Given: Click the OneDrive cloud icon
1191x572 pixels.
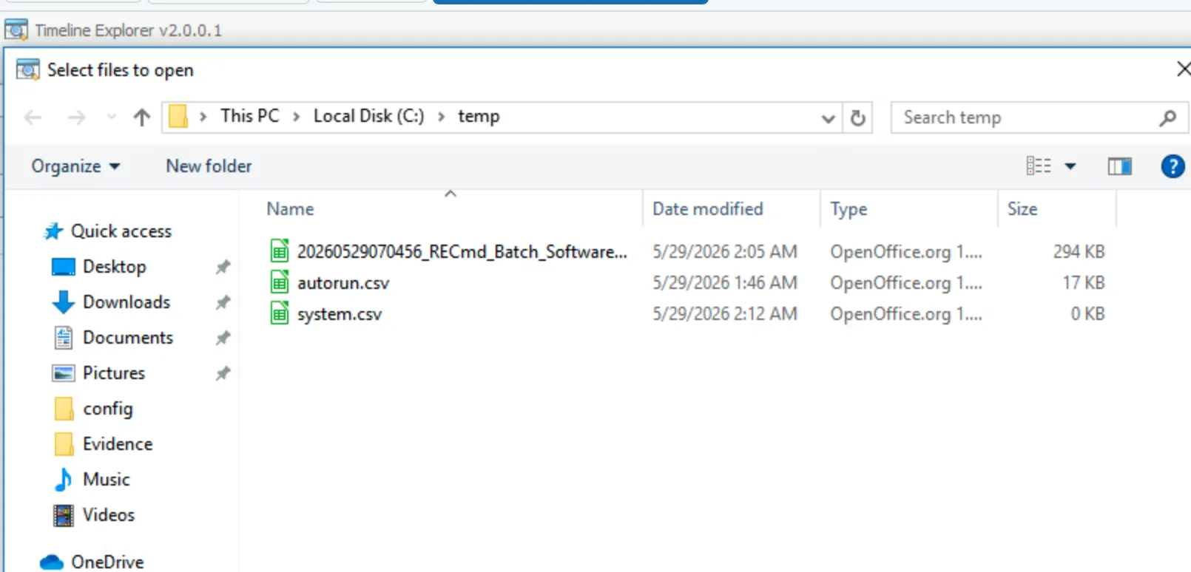Looking at the screenshot, I should [52, 562].
